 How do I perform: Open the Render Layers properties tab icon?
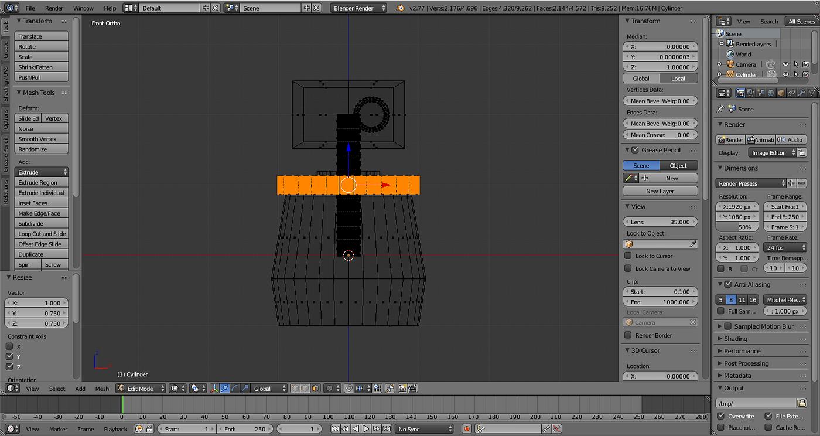click(750, 93)
